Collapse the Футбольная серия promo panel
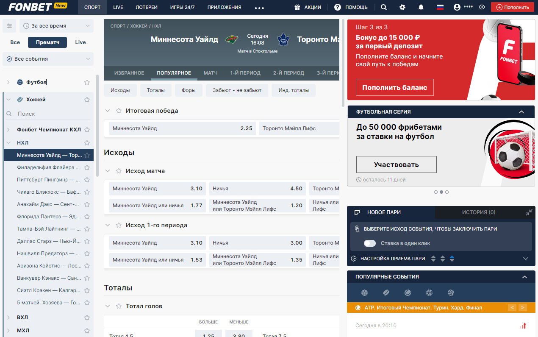The width and height of the screenshot is (538, 337). [521, 112]
